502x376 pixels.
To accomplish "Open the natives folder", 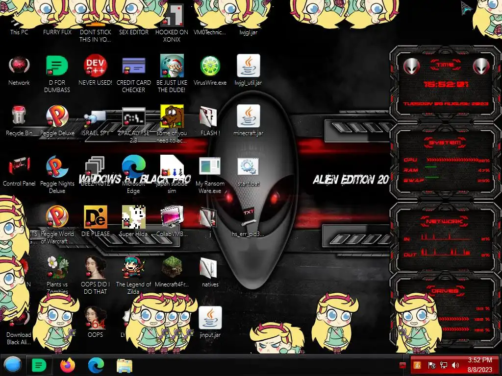I will (208, 267).
